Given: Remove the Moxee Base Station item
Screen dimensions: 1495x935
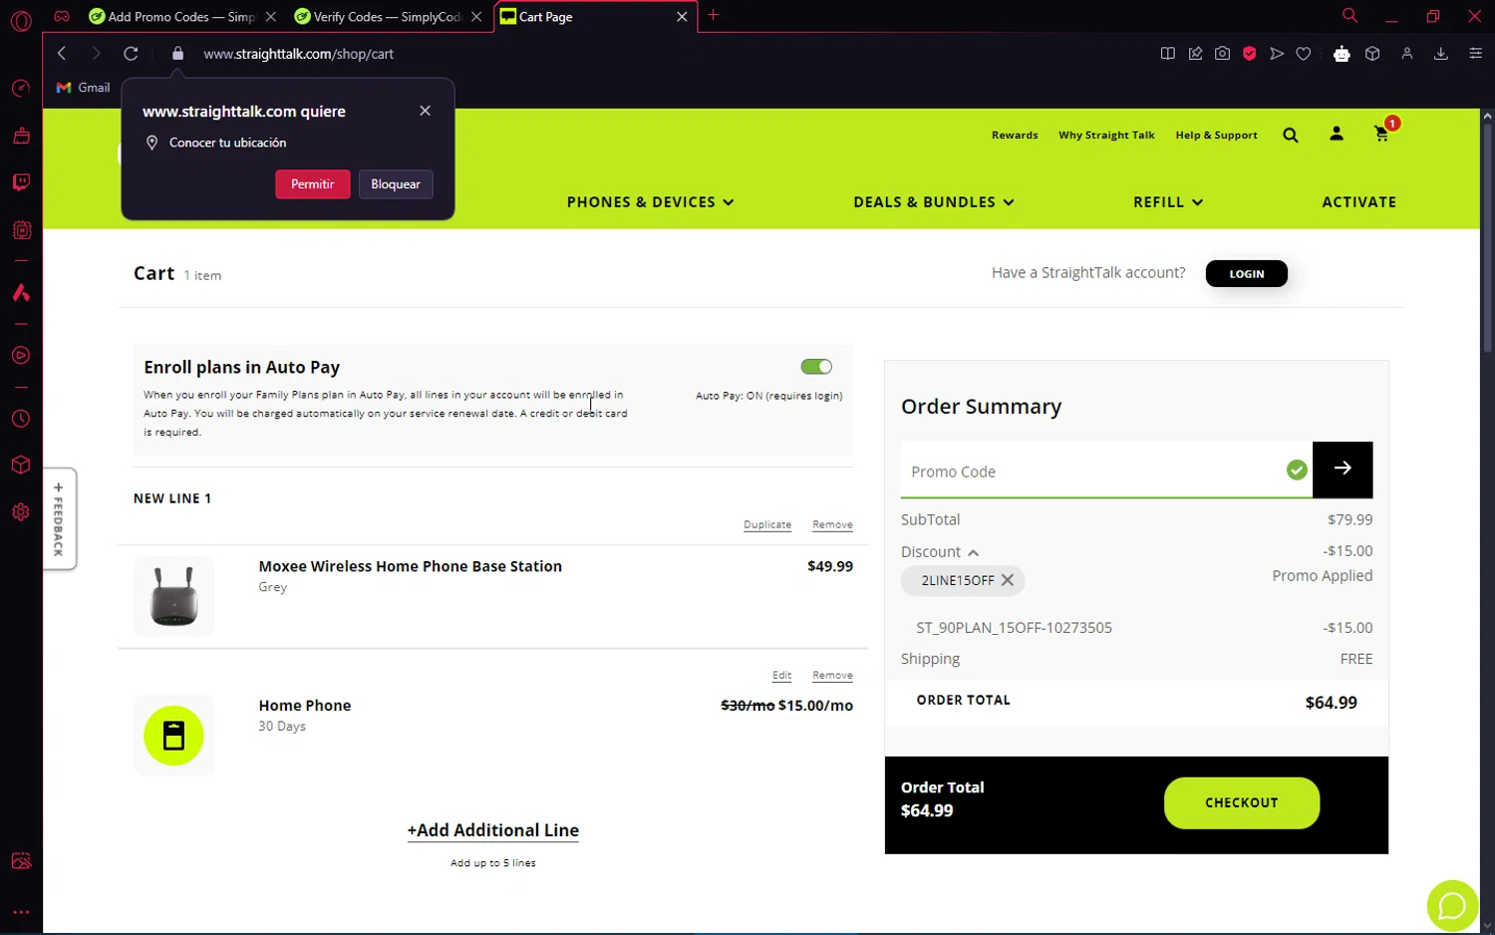Looking at the screenshot, I should [832, 525].
